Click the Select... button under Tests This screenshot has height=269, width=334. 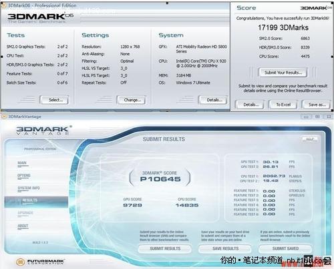[x=54, y=100]
